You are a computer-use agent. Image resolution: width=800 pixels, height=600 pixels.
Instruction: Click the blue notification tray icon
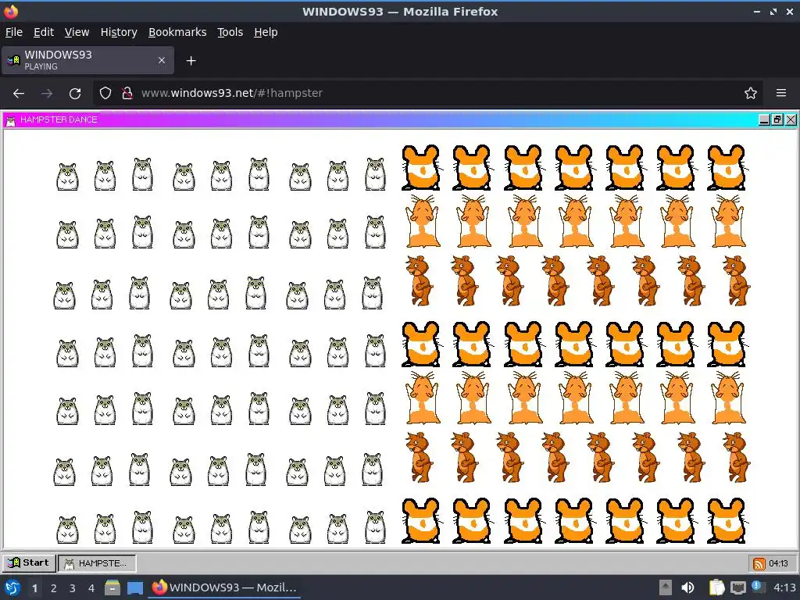(x=758, y=587)
